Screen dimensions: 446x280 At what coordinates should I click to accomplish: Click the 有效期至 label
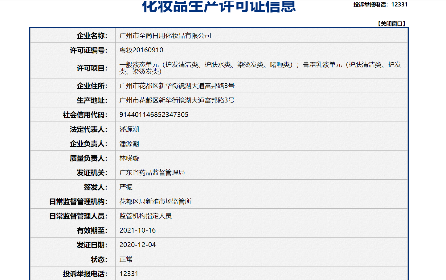coord(92,230)
